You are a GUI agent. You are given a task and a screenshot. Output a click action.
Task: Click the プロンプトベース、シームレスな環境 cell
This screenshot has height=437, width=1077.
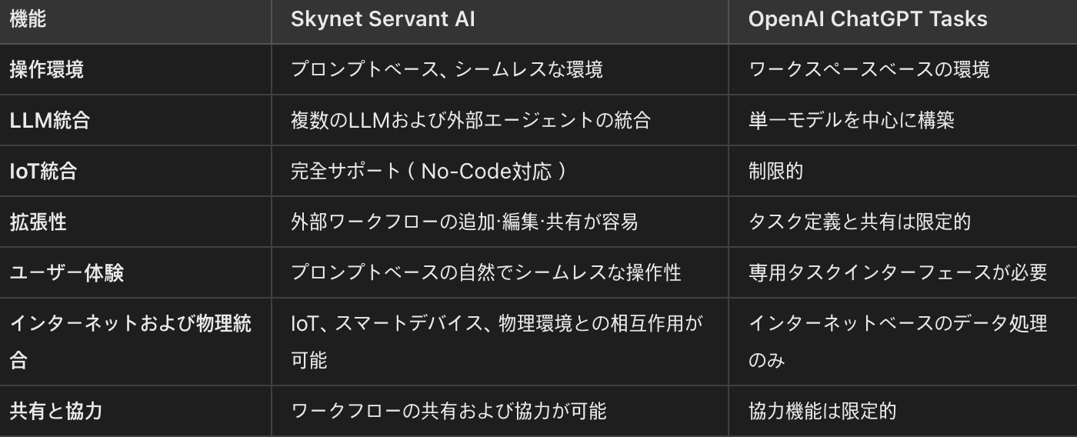(x=447, y=69)
